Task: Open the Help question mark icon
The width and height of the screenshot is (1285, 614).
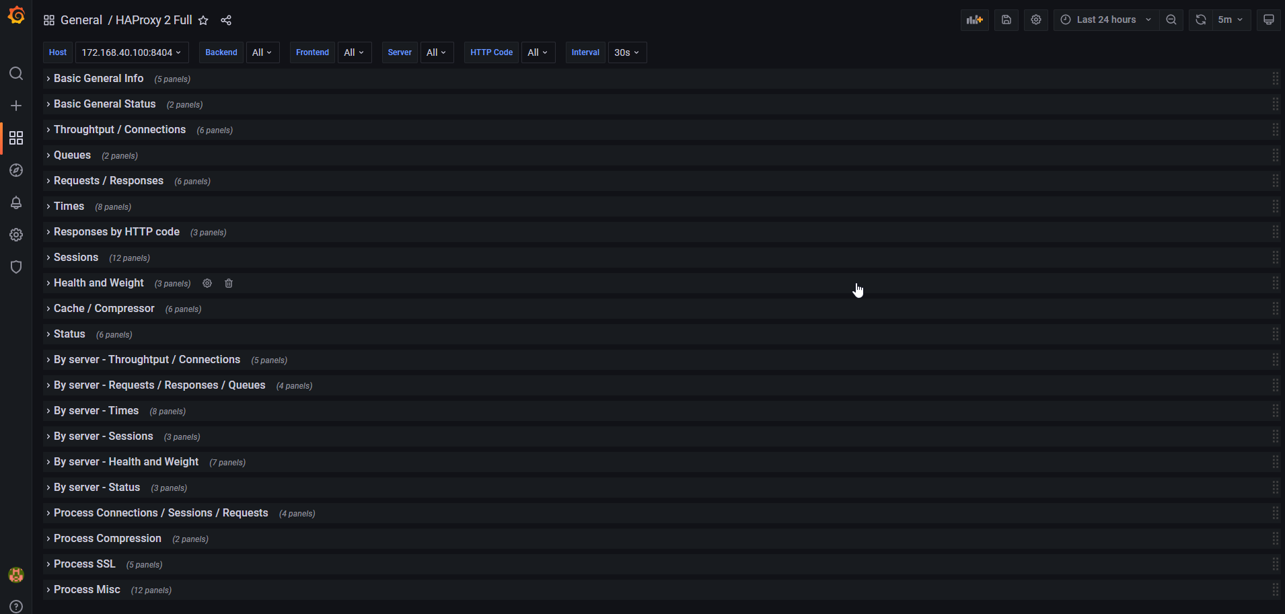Action: (x=16, y=607)
